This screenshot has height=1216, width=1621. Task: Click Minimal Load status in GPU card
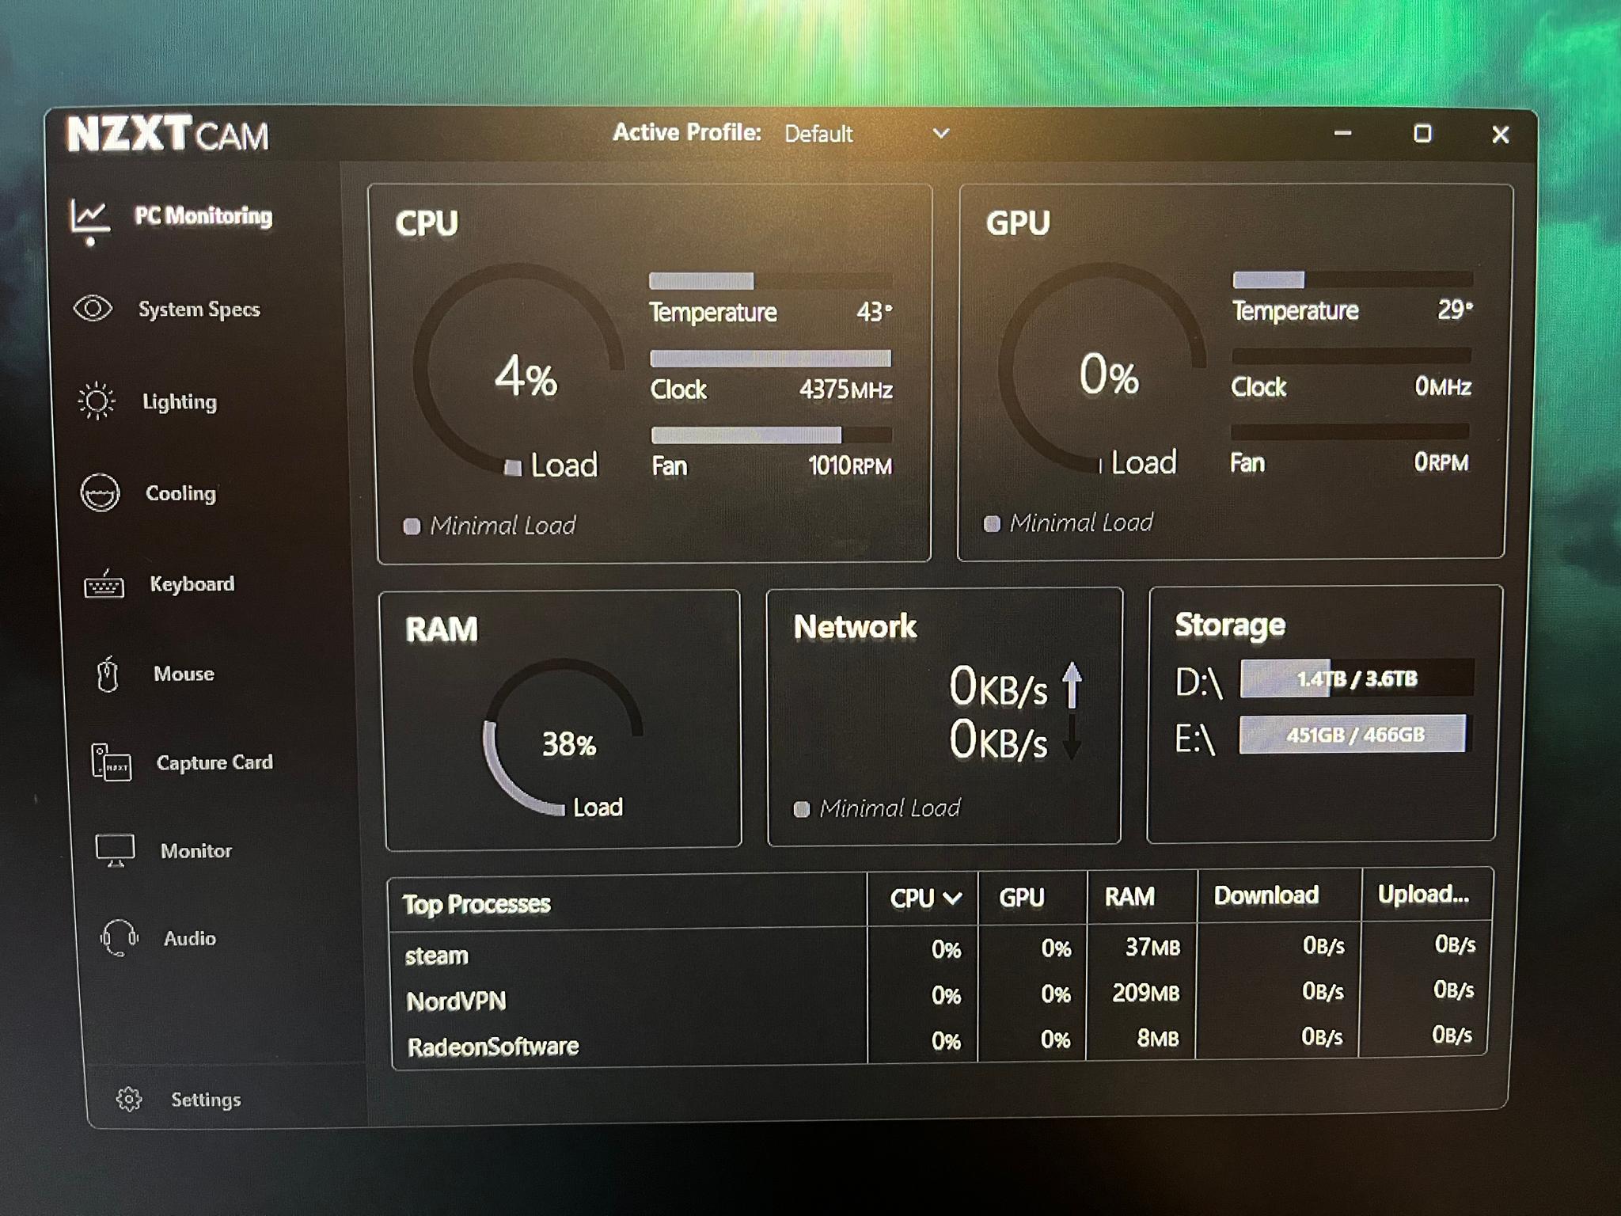pyautogui.click(x=1069, y=522)
